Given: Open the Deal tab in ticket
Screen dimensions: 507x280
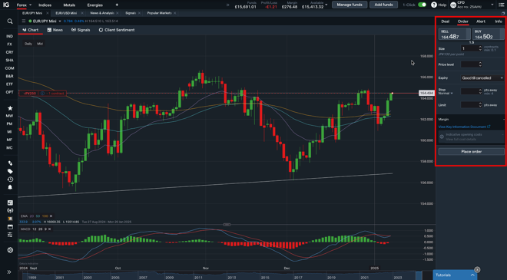Looking at the screenshot, I should click(x=446, y=21).
